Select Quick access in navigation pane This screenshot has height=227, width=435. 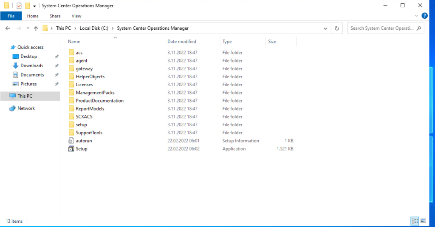tap(31, 47)
